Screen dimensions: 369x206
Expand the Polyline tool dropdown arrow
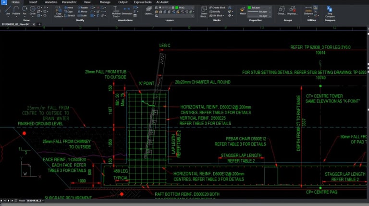tap(16, 16)
